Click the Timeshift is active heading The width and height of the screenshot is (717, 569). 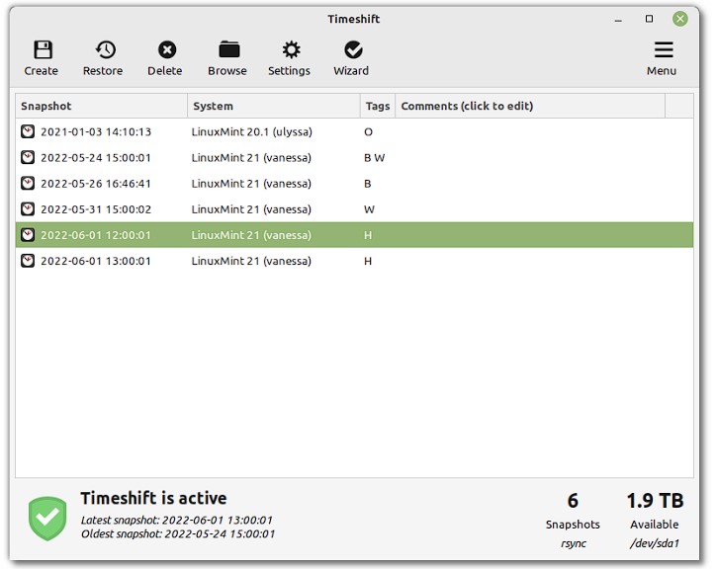[x=153, y=498]
